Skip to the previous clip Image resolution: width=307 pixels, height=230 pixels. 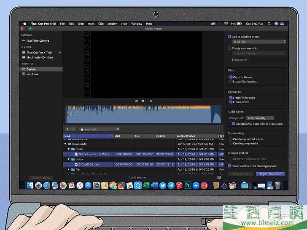(136, 101)
